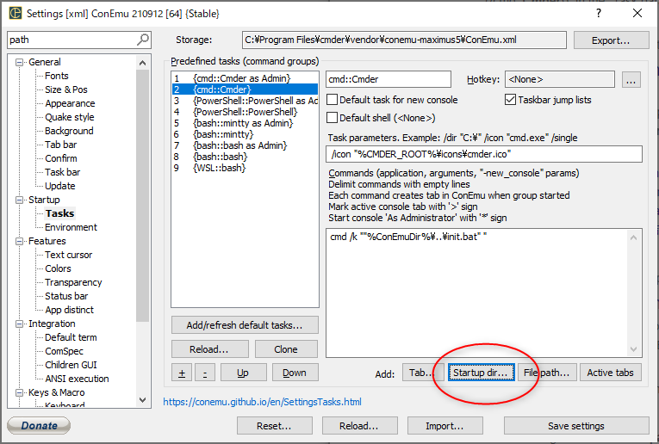Collapse the Features tree node
Viewport: 659px width, 444px height.
click(19, 241)
